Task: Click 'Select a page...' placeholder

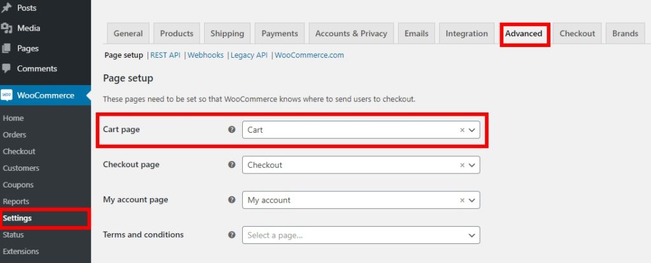Action: point(275,235)
